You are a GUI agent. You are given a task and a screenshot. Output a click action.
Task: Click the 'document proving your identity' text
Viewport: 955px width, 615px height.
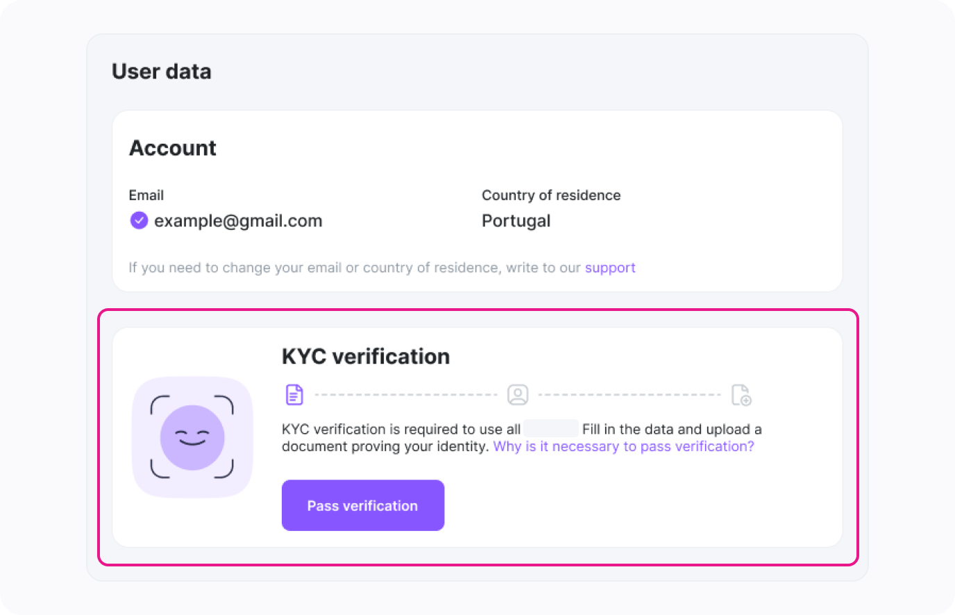(x=384, y=446)
